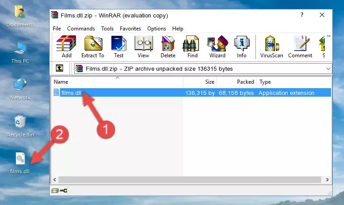Start the VirusScan tool
The height and width of the screenshot is (205, 344).
point(272,47)
